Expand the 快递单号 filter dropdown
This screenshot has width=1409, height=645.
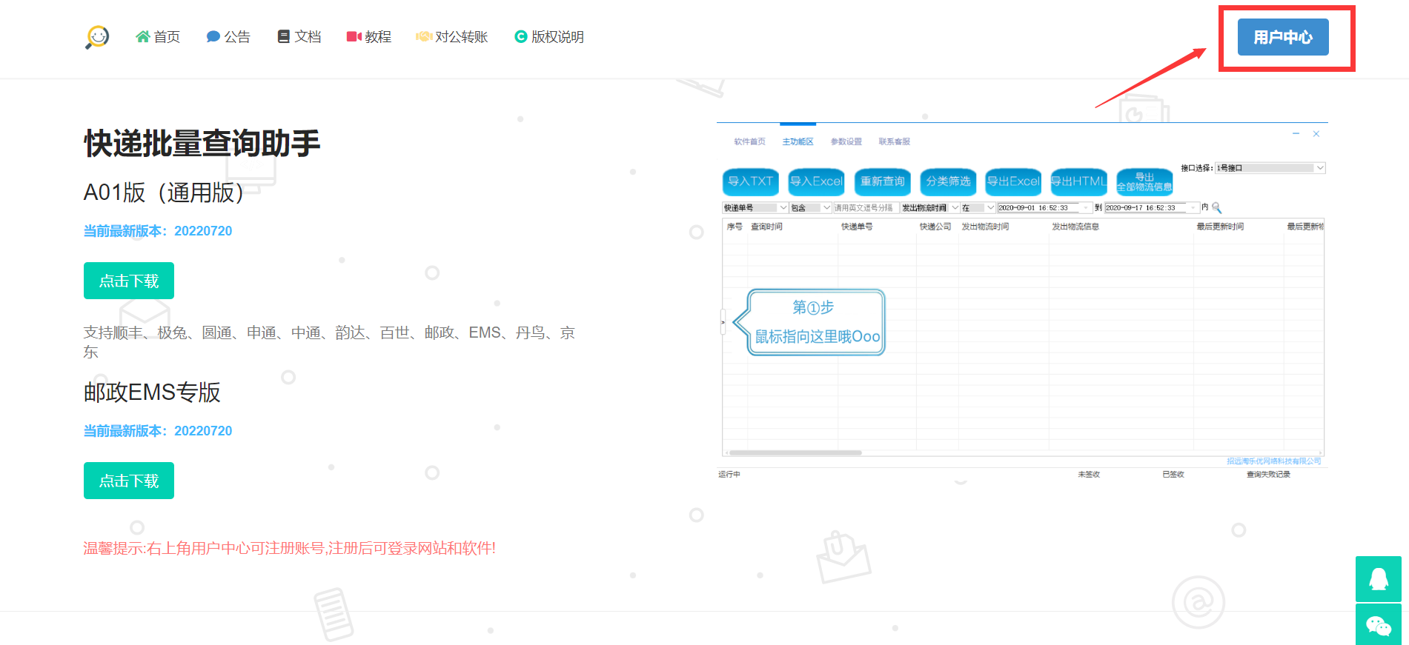point(783,208)
